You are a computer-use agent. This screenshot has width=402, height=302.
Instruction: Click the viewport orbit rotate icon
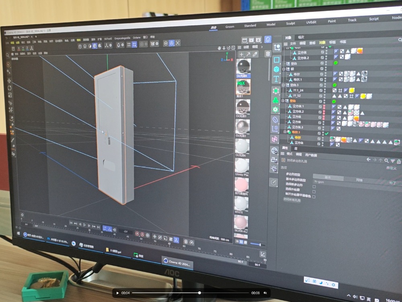[228, 48]
